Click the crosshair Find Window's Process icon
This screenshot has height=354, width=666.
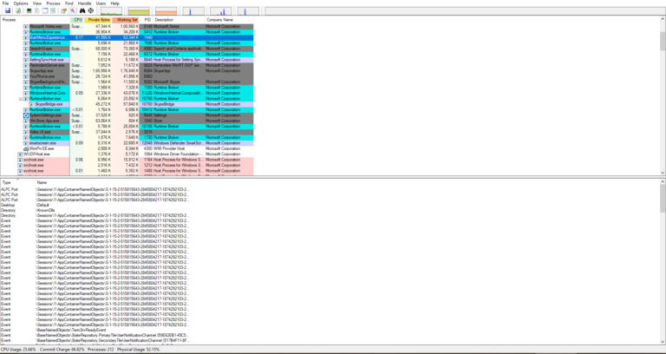point(90,10)
